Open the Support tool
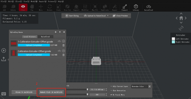The width and height of the screenshot is (191, 99). [x=76, y=8]
